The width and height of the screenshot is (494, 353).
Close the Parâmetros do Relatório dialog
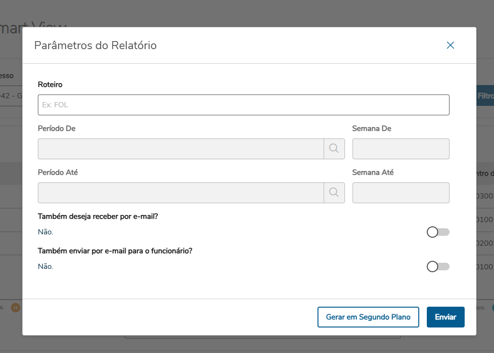450,45
